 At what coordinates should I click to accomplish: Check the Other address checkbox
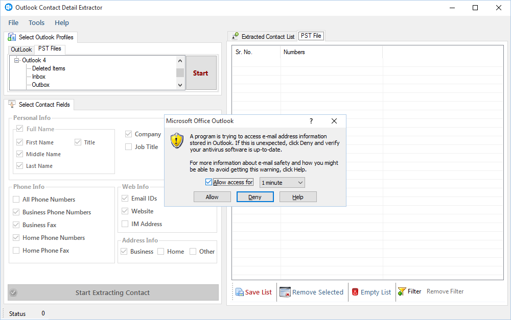pos(193,251)
